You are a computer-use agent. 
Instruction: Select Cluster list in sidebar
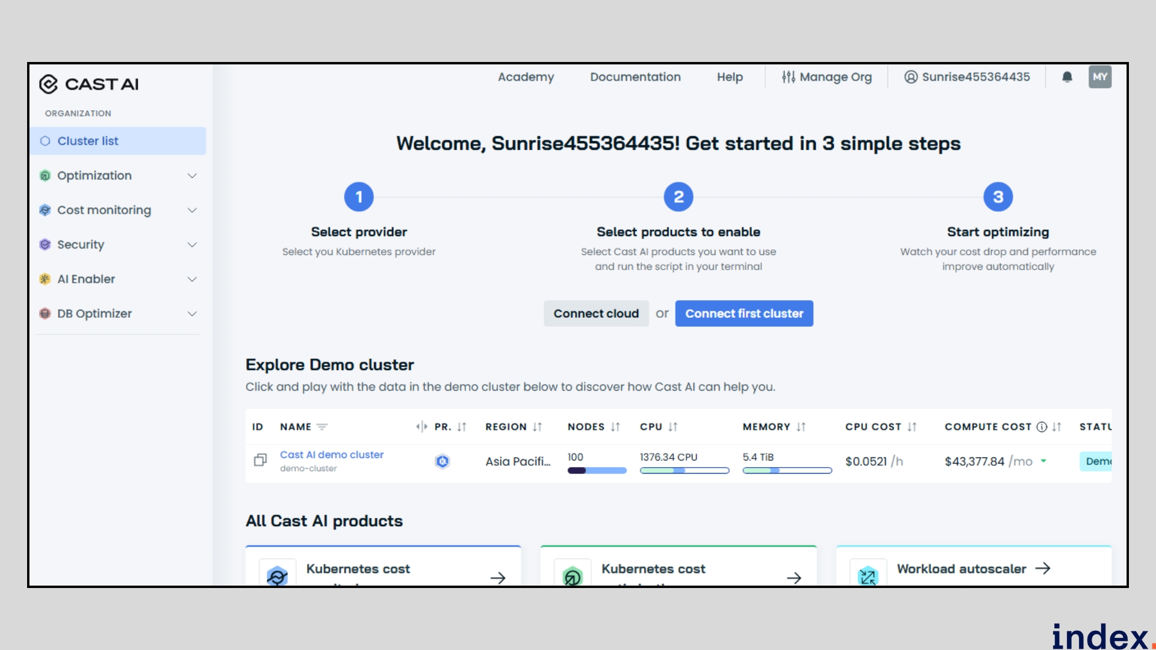click(x=88, y=141)
